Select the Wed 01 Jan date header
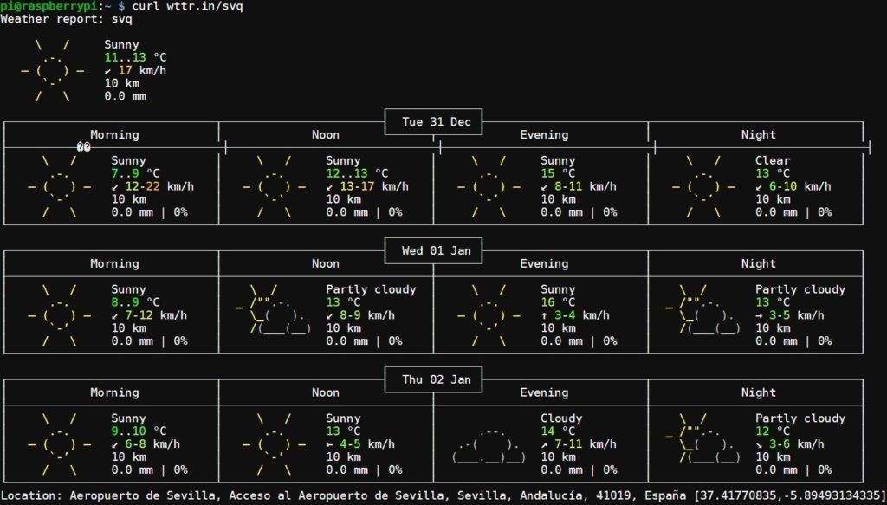Image resolution: width=887 pixels, height=505 pixels. [436, 251]
